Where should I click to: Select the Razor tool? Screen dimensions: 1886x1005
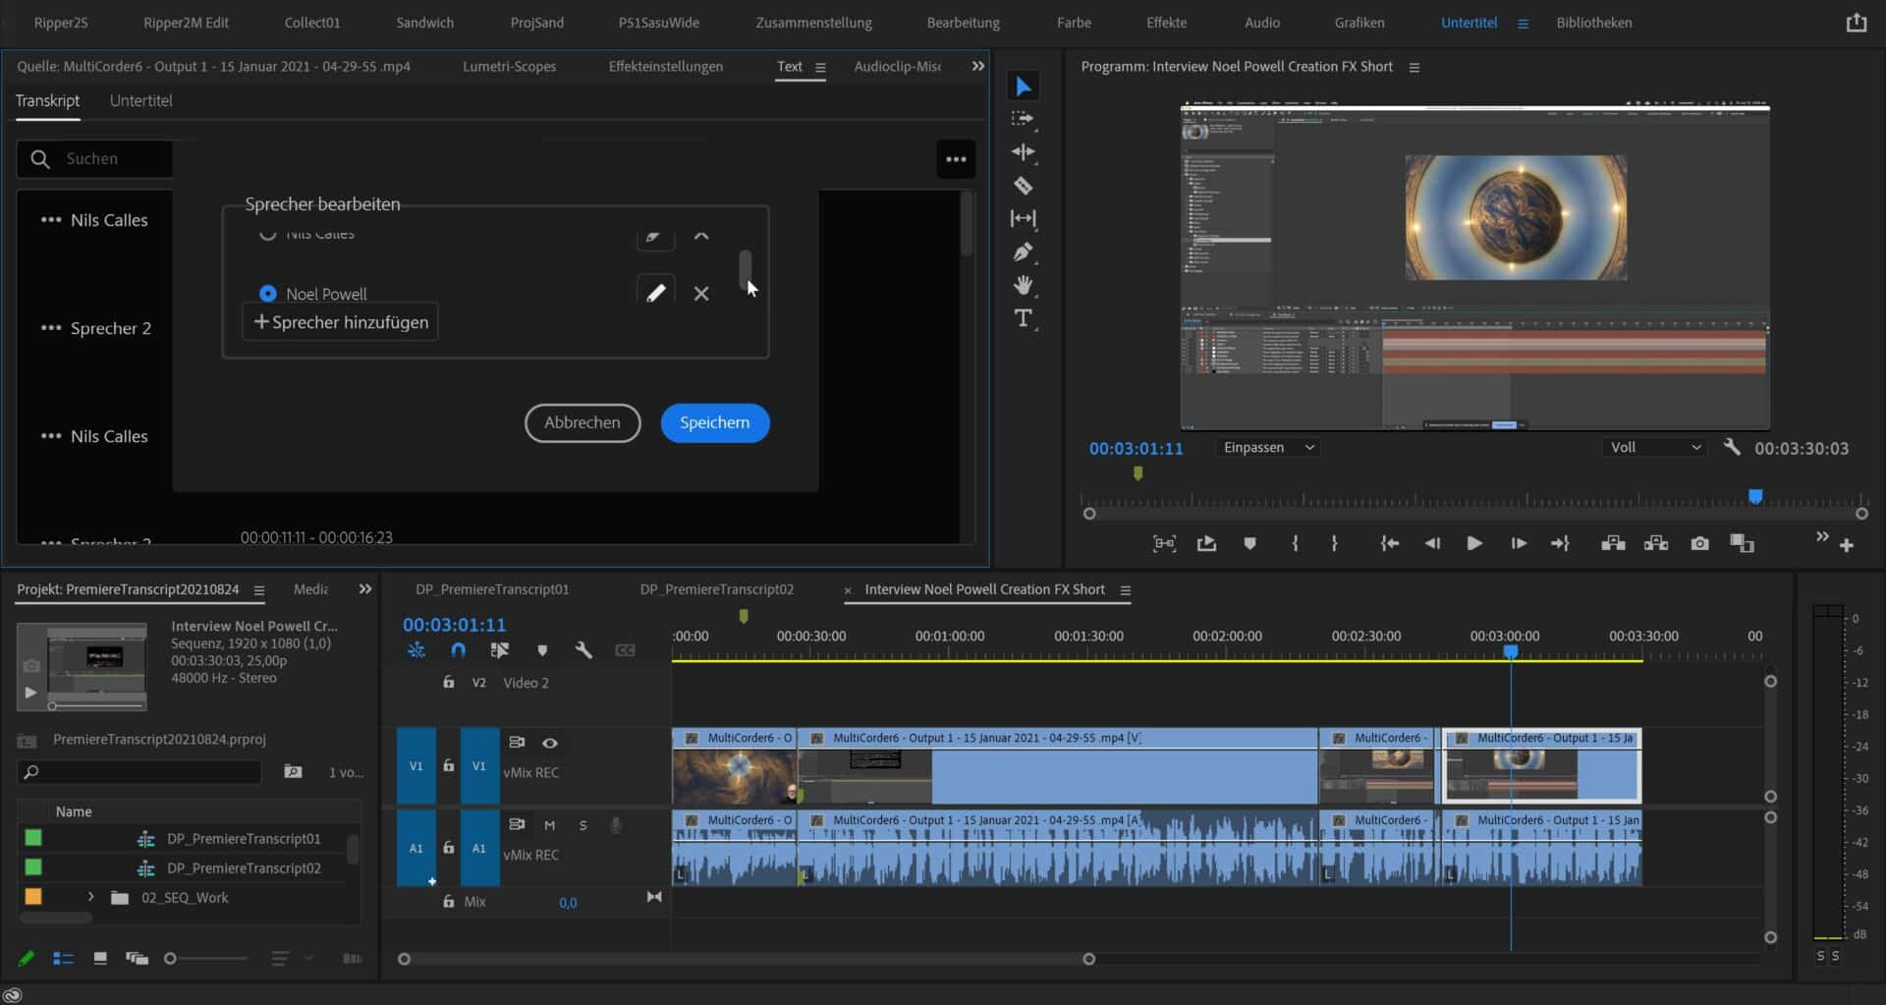point(1024,186)
